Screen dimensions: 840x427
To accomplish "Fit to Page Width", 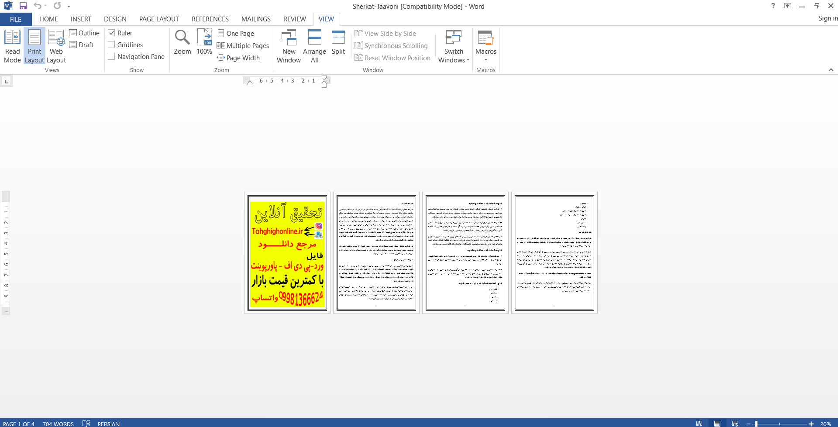I will click(238, 58).
